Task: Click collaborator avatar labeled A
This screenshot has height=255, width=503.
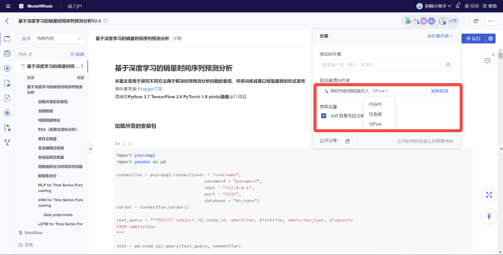Action: point(432,21)
